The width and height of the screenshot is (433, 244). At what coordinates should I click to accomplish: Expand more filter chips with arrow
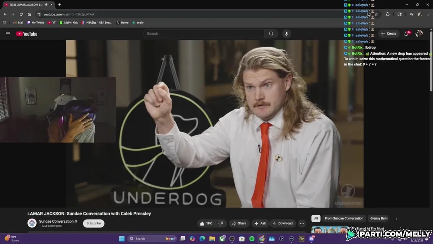coord(396,219)
